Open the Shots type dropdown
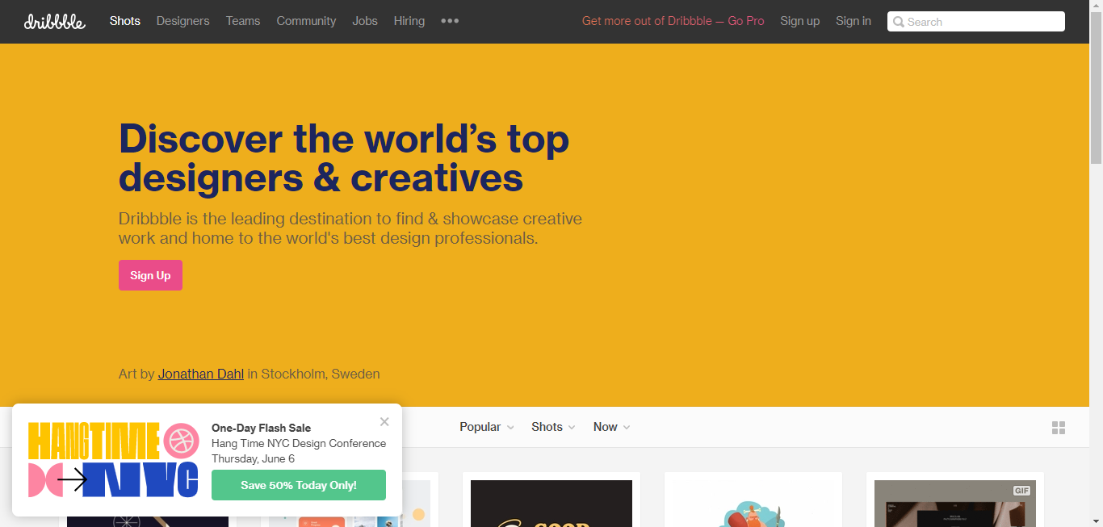 pos(553,427)
